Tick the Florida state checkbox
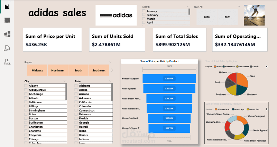 coord(76,118)
